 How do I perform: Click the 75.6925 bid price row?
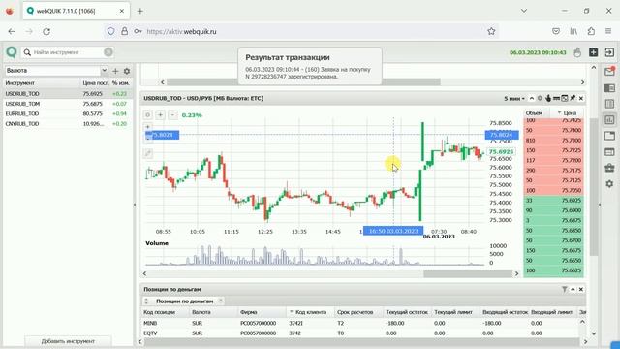point(553,201)
